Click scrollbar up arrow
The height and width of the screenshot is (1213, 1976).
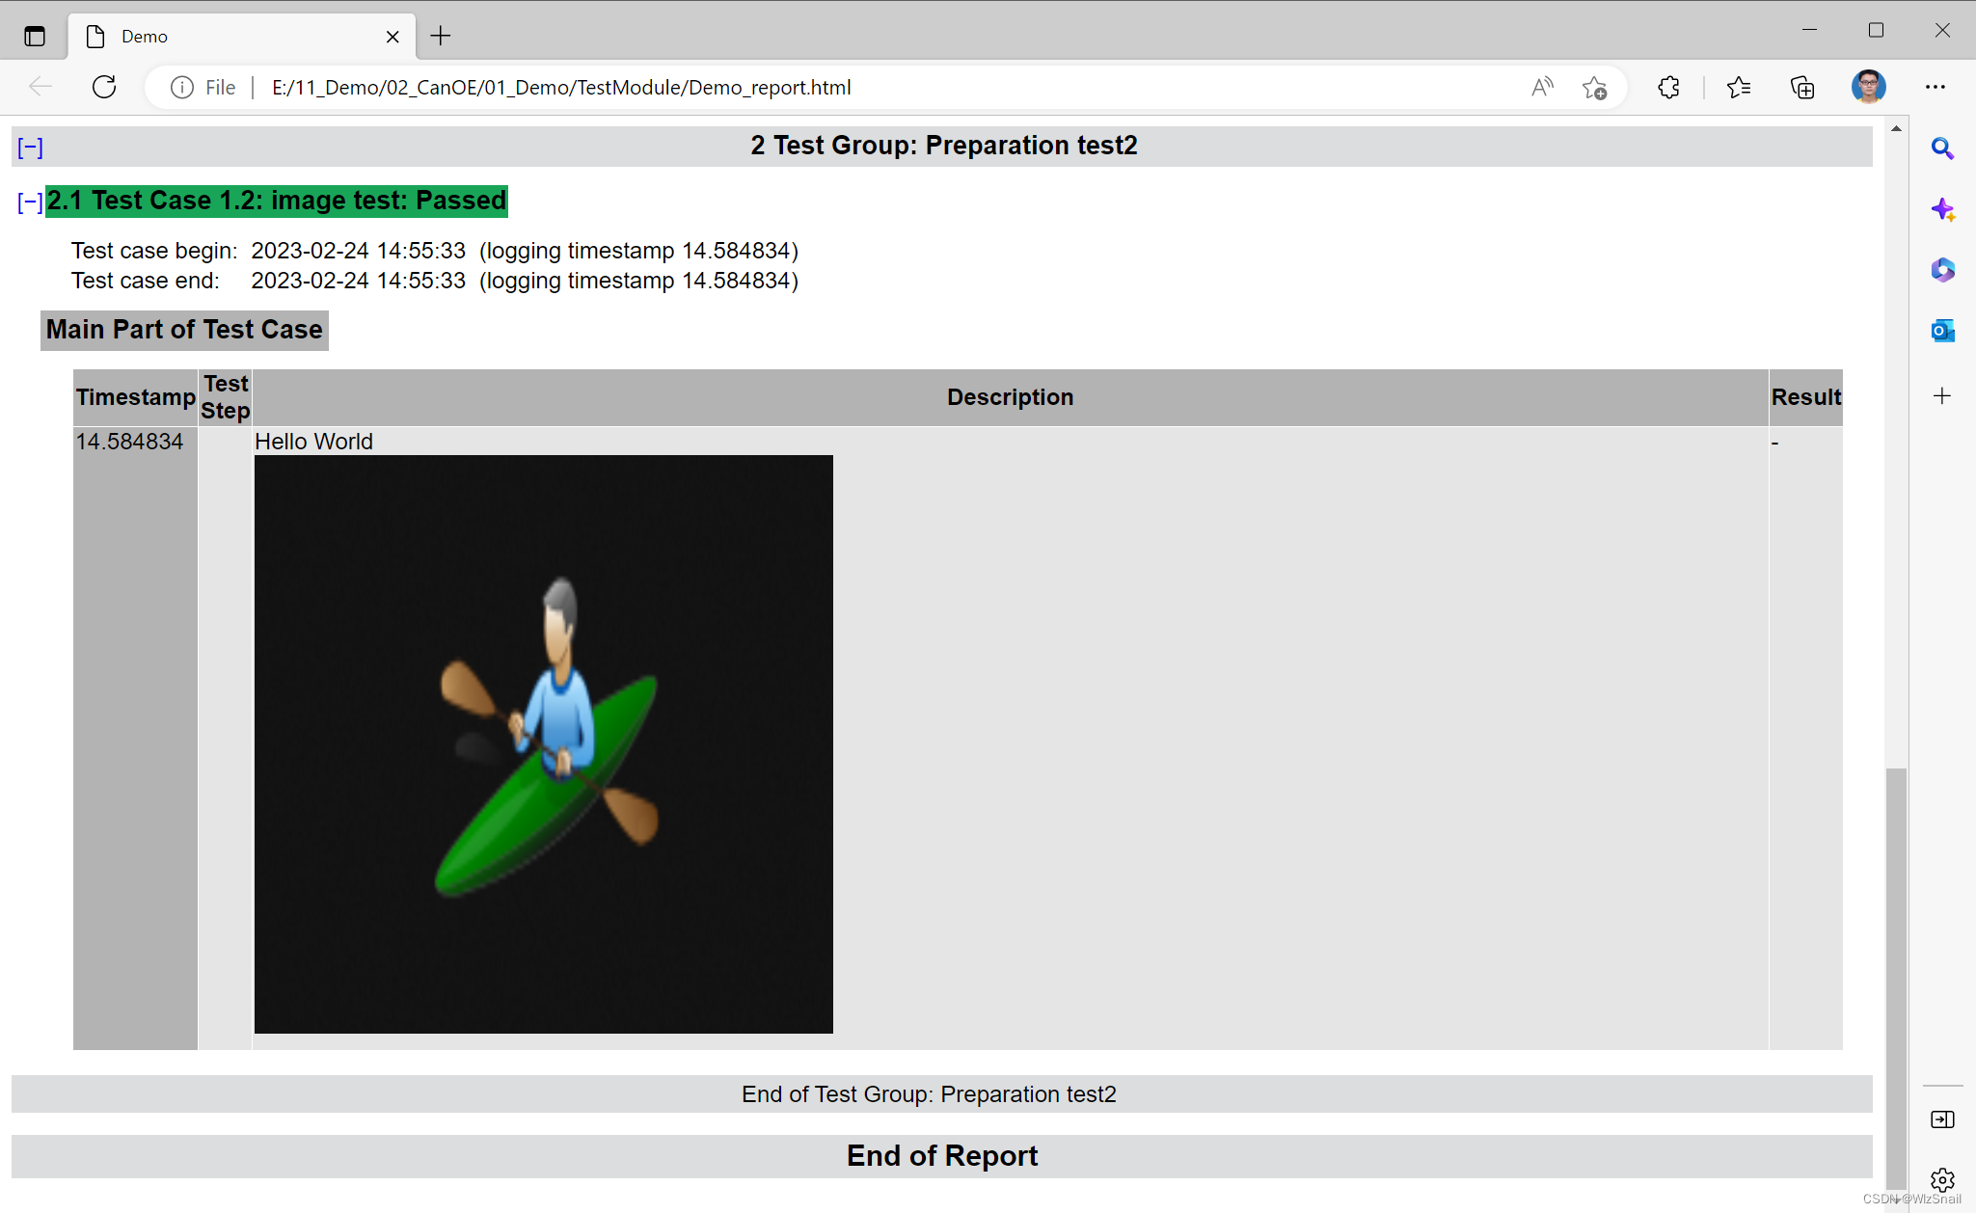click(1896, 128)
